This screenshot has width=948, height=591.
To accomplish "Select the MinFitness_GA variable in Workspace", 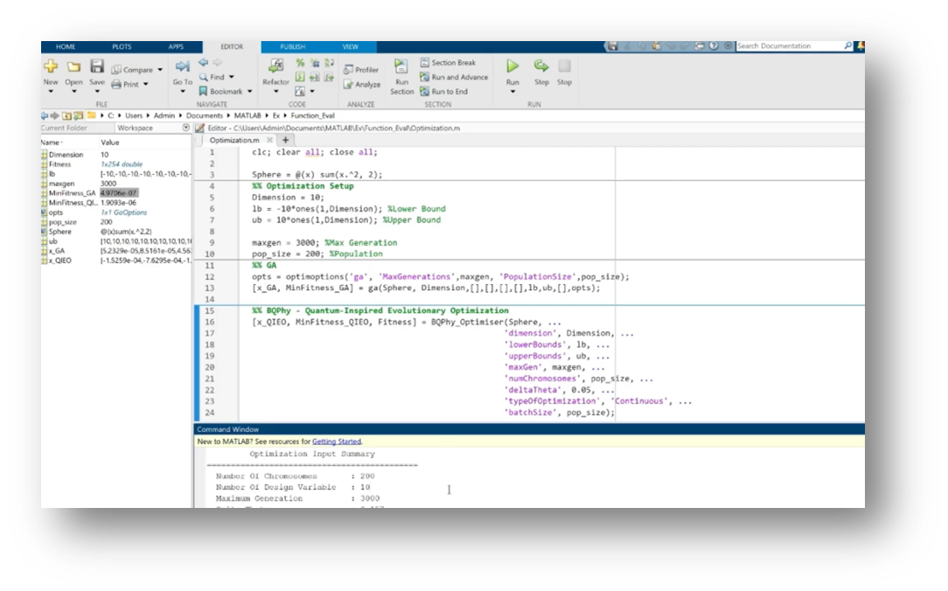I will pyautogui.click(x=72, y=192).
